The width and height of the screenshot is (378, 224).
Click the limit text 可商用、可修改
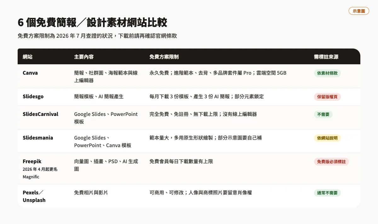(201, 192)
